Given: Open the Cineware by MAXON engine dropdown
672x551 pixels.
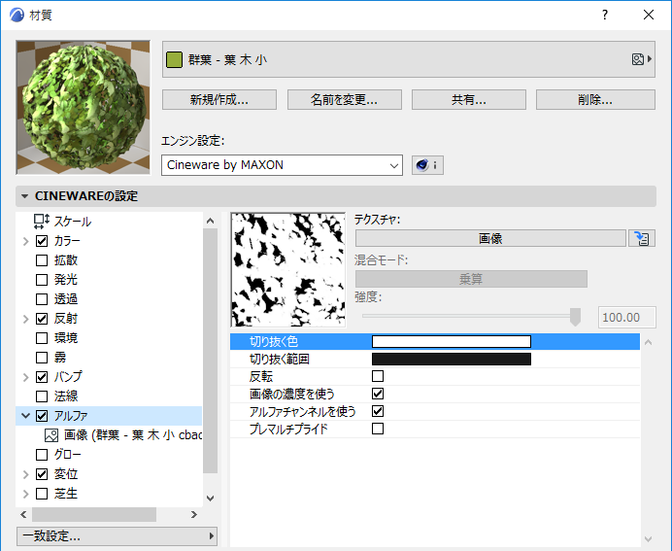Looking at the screenshot, I should pyautogui.click(x=282, y=165).
